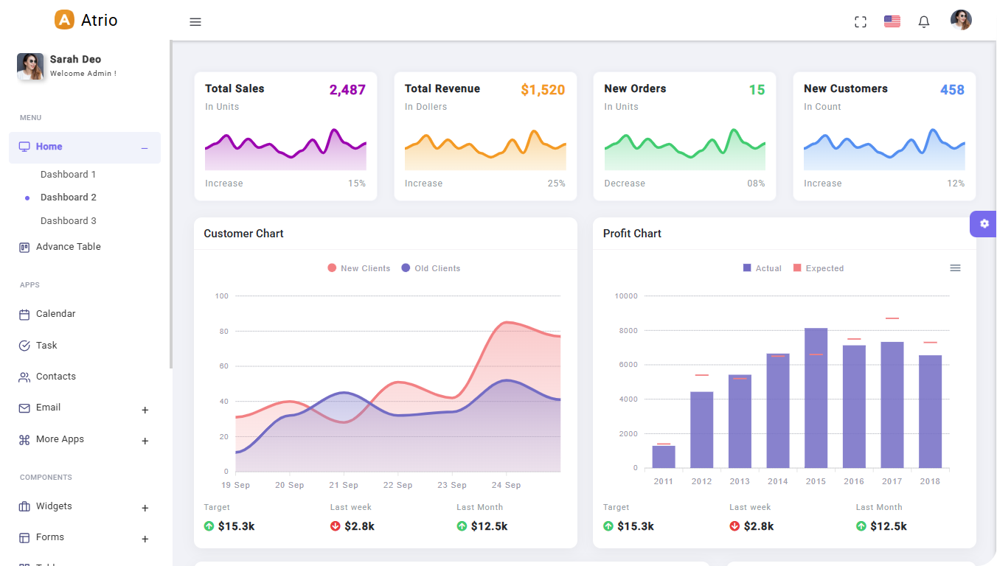Enter fullscreen mode via header icon
This screenshot has width=997, height=566.
pos(860,22)
